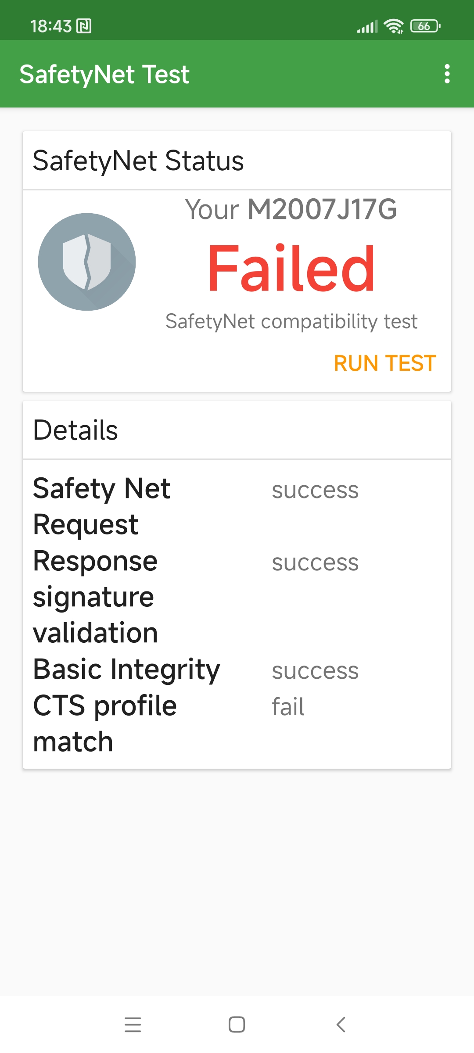
Task: Open the three-dot overflow menu
Action: (x=447, y=74)
